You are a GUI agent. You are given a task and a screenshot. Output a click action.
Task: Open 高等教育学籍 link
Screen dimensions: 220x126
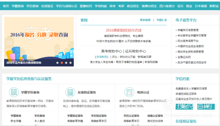(x=75, y=121)
